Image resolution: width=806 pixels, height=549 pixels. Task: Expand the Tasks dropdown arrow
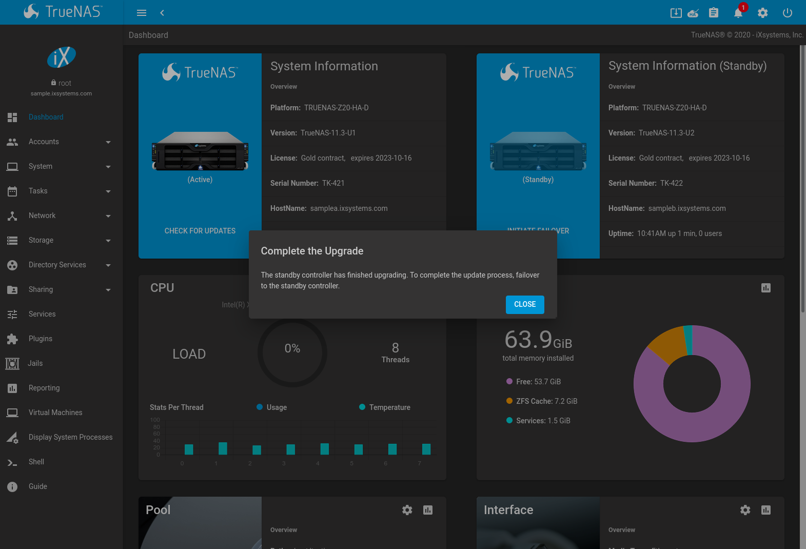pos(108,191)
